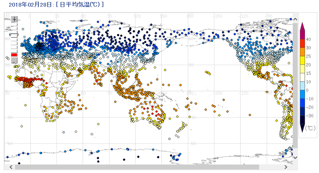Image resolution: width=319 pixels, height=173 pixels.
Task: Click the yellow 20 to 25 legend swatch
Action: [x=303, y=60]
